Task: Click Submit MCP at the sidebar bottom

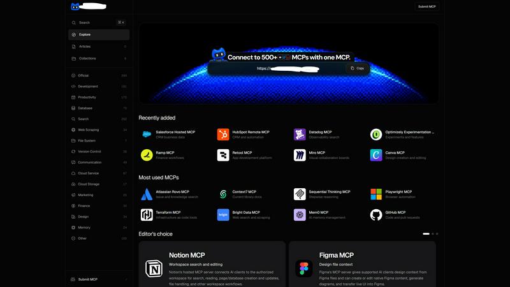Action: click(99, 279)
